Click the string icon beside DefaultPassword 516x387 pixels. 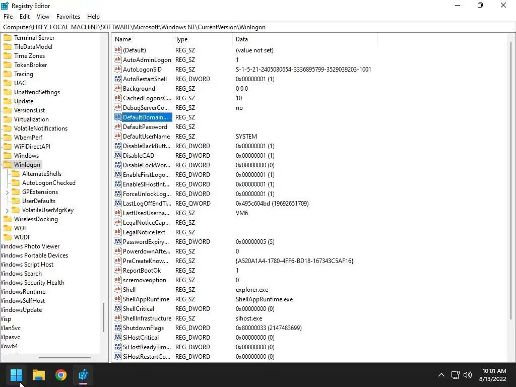click(118, 126)
